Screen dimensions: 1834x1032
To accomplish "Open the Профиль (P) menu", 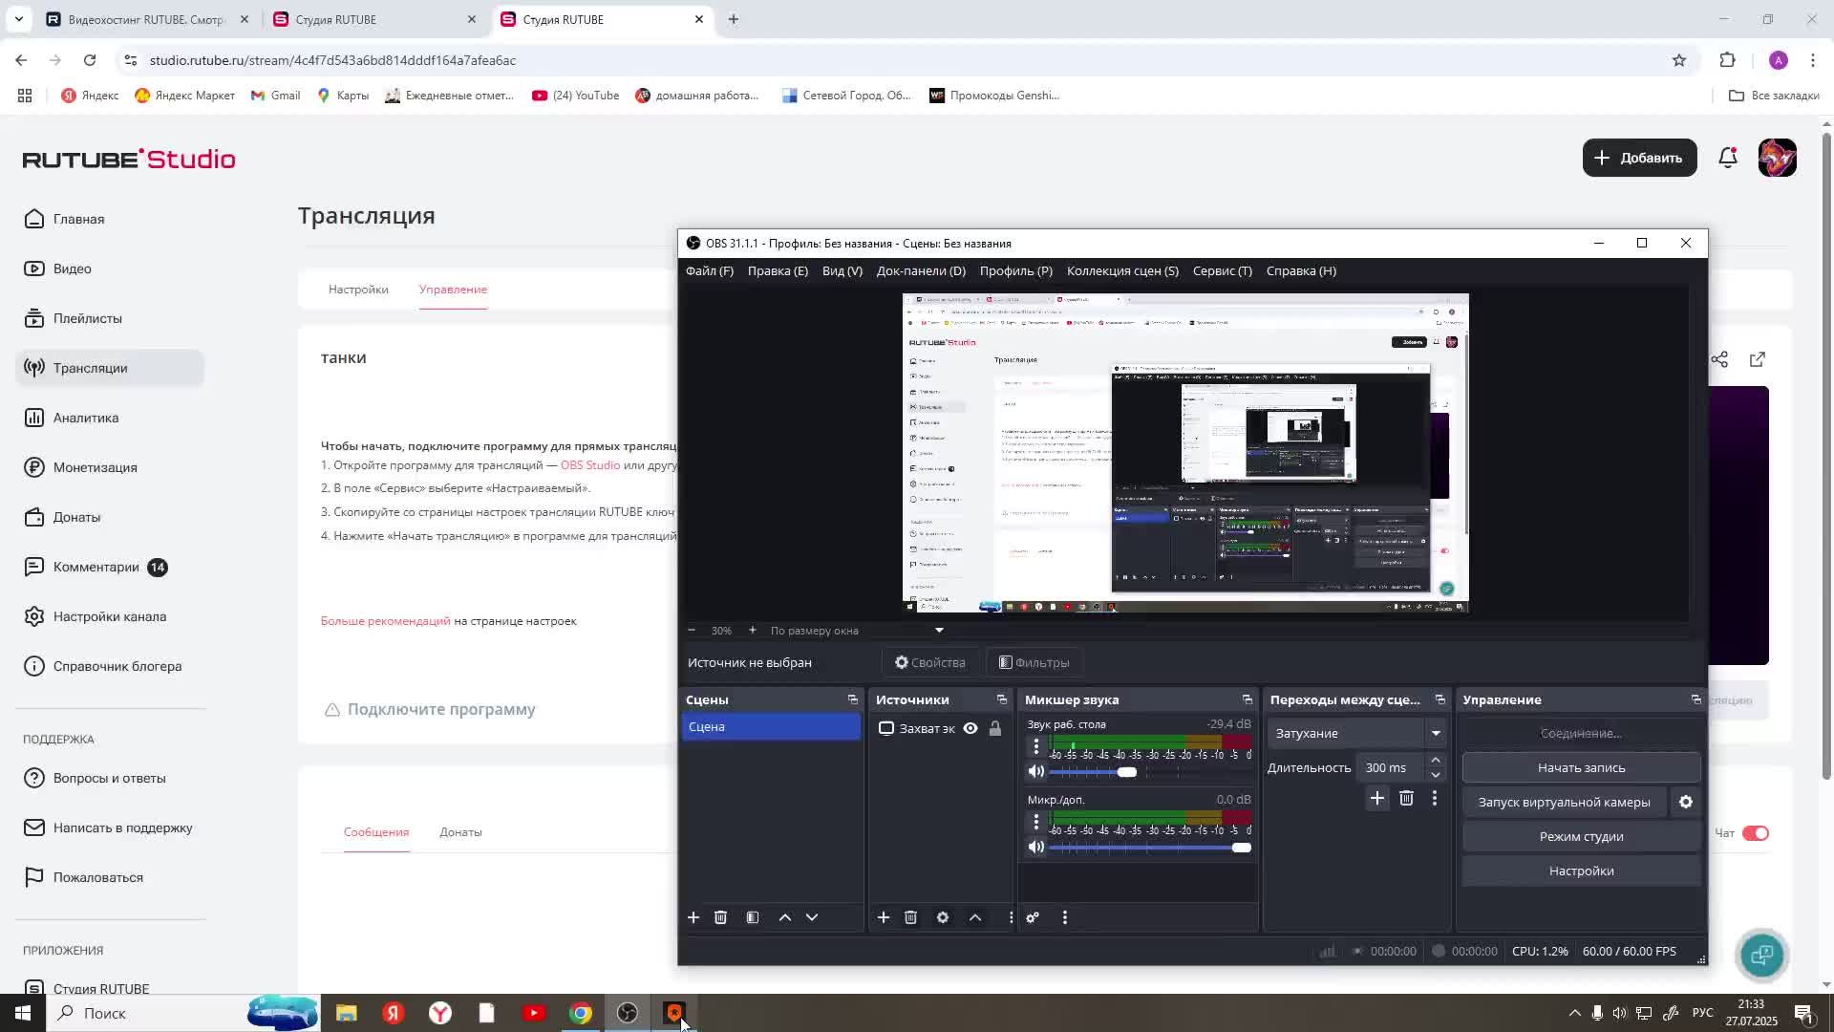I will tap(1016, 270).
